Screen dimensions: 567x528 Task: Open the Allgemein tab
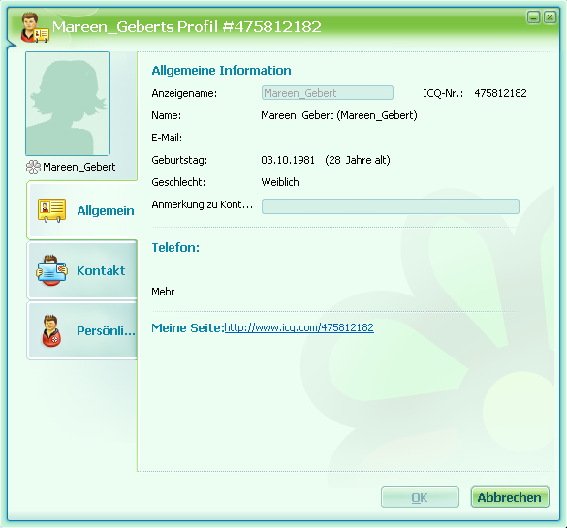[82, 210]
